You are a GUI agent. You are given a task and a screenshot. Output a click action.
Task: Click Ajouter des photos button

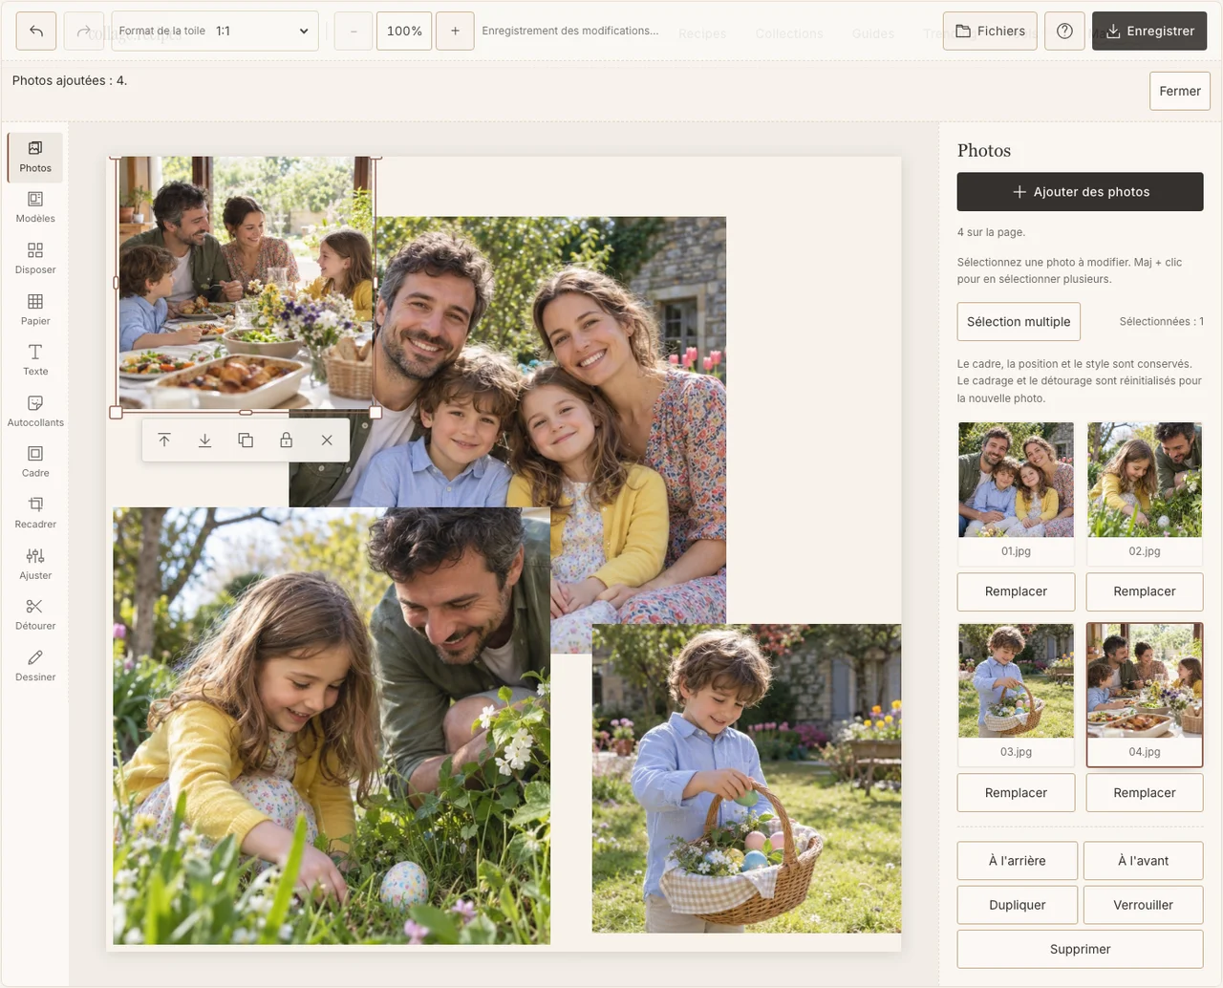1081,192
